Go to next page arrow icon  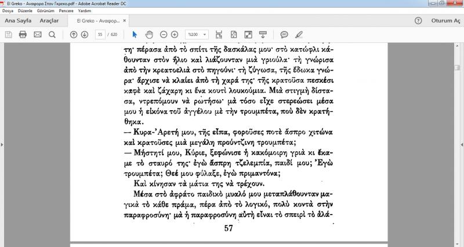point(85,35)
